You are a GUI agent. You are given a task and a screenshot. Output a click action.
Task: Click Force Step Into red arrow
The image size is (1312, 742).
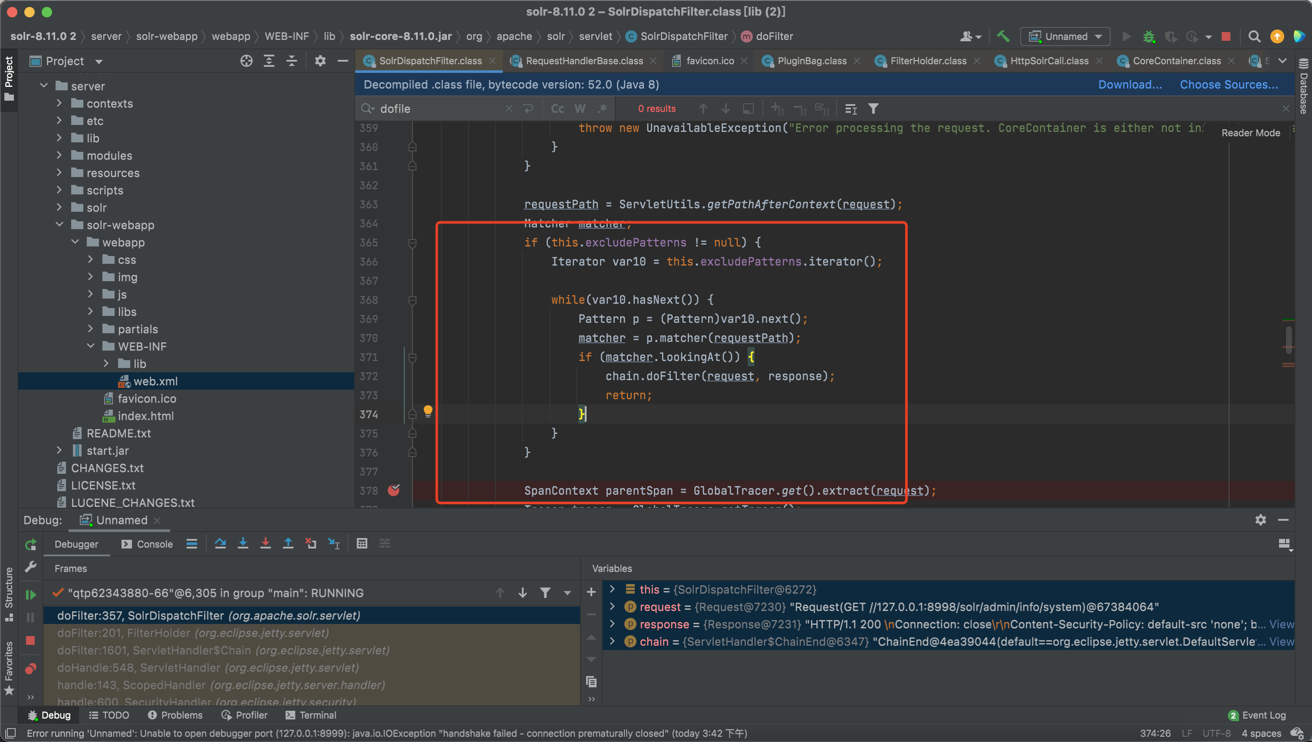click(266, 543)
